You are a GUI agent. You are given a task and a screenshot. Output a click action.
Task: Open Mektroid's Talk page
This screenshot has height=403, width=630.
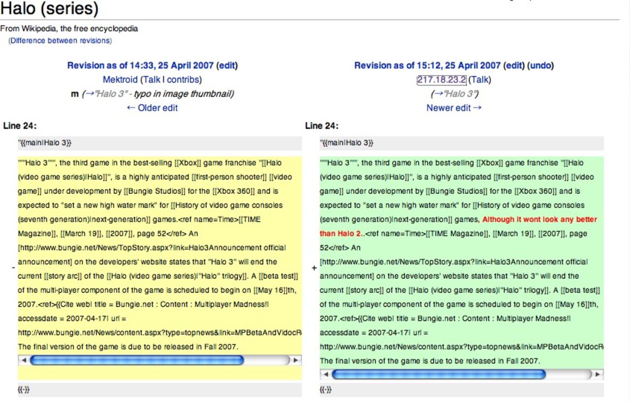click(x=152, y=80)
